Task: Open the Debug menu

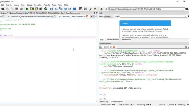Action: click(x=29, y=5)
